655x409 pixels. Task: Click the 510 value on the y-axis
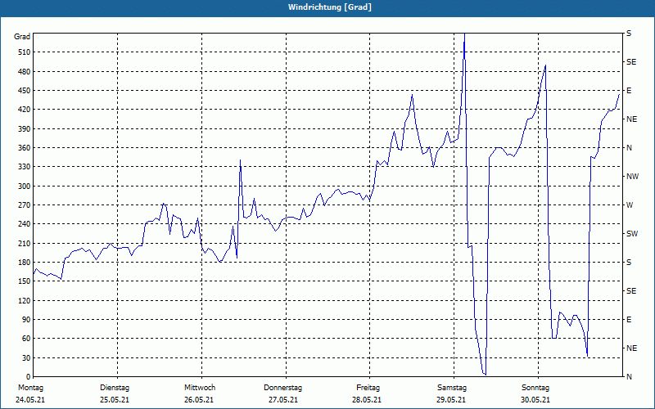[x=25, y=52]
